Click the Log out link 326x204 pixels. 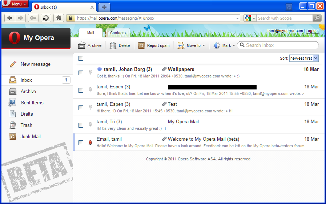click(312, 31)
